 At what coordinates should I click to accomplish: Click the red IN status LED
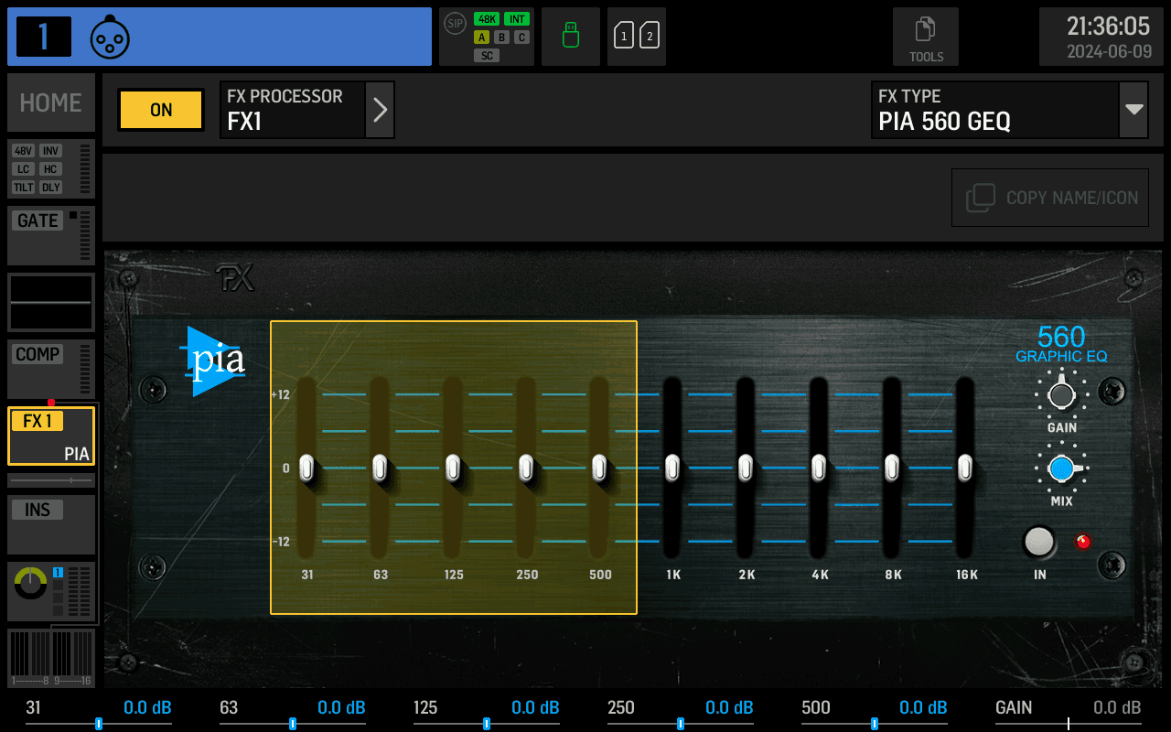click(1084, 542)
